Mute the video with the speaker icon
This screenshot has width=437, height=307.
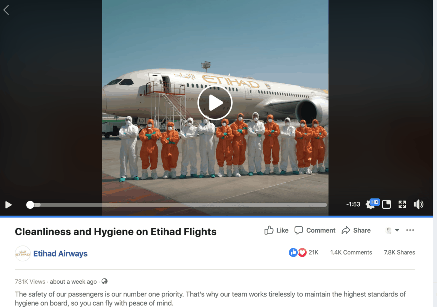[418, 204]
